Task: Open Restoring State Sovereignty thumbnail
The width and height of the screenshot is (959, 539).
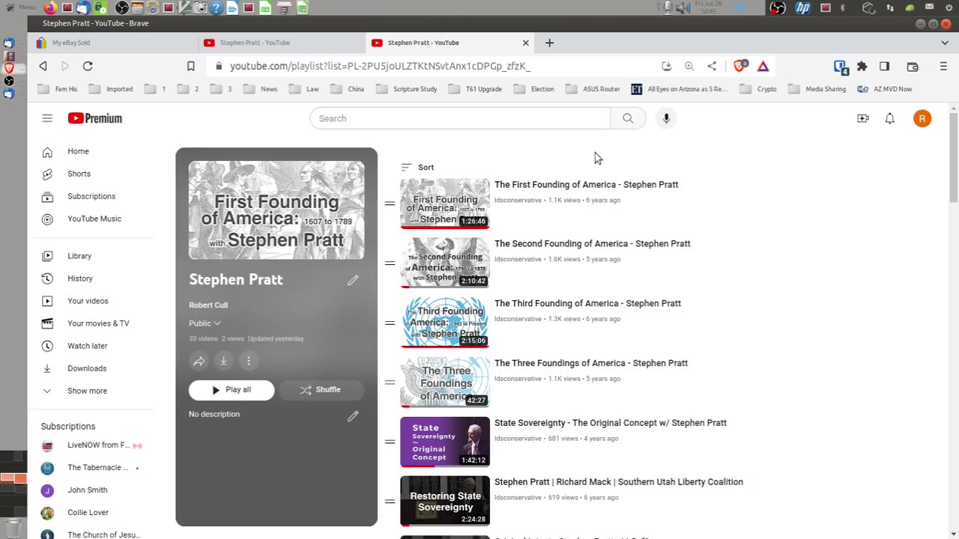Action: 445,501
